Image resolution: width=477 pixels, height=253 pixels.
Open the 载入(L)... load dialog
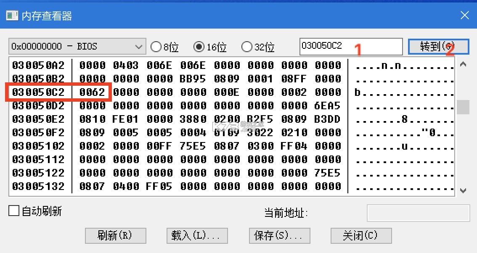click(197, 236)
